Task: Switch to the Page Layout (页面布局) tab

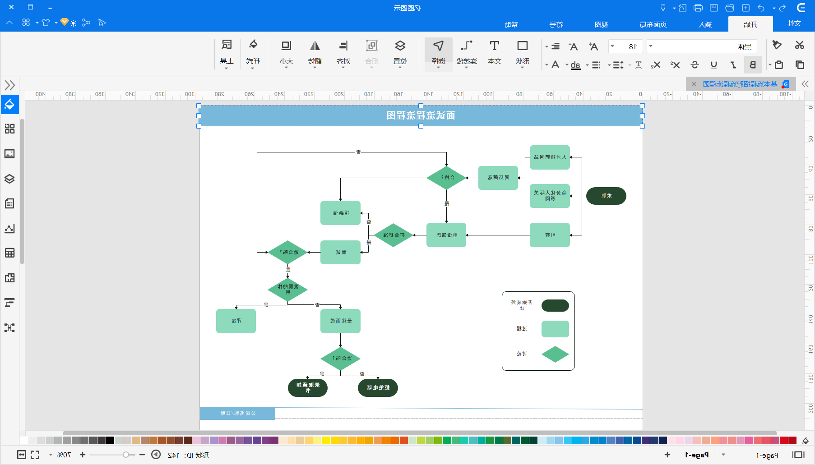Action: [653, 24]
